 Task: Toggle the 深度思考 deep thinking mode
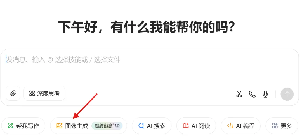[x=44, y=93]
